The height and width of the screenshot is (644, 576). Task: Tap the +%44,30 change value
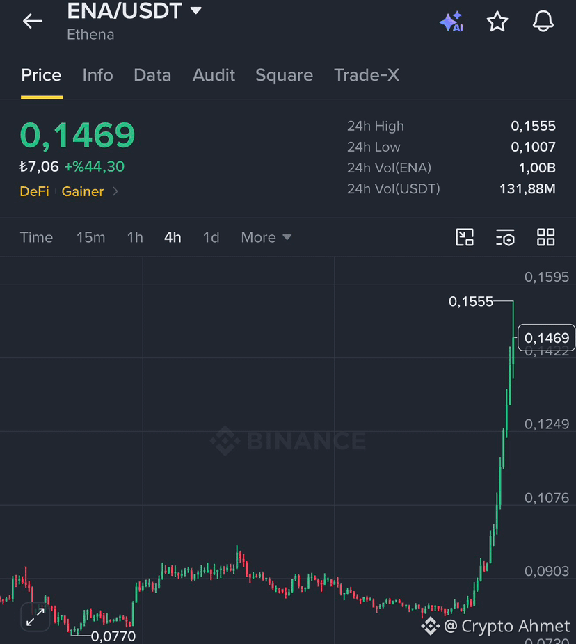point(95,167)
